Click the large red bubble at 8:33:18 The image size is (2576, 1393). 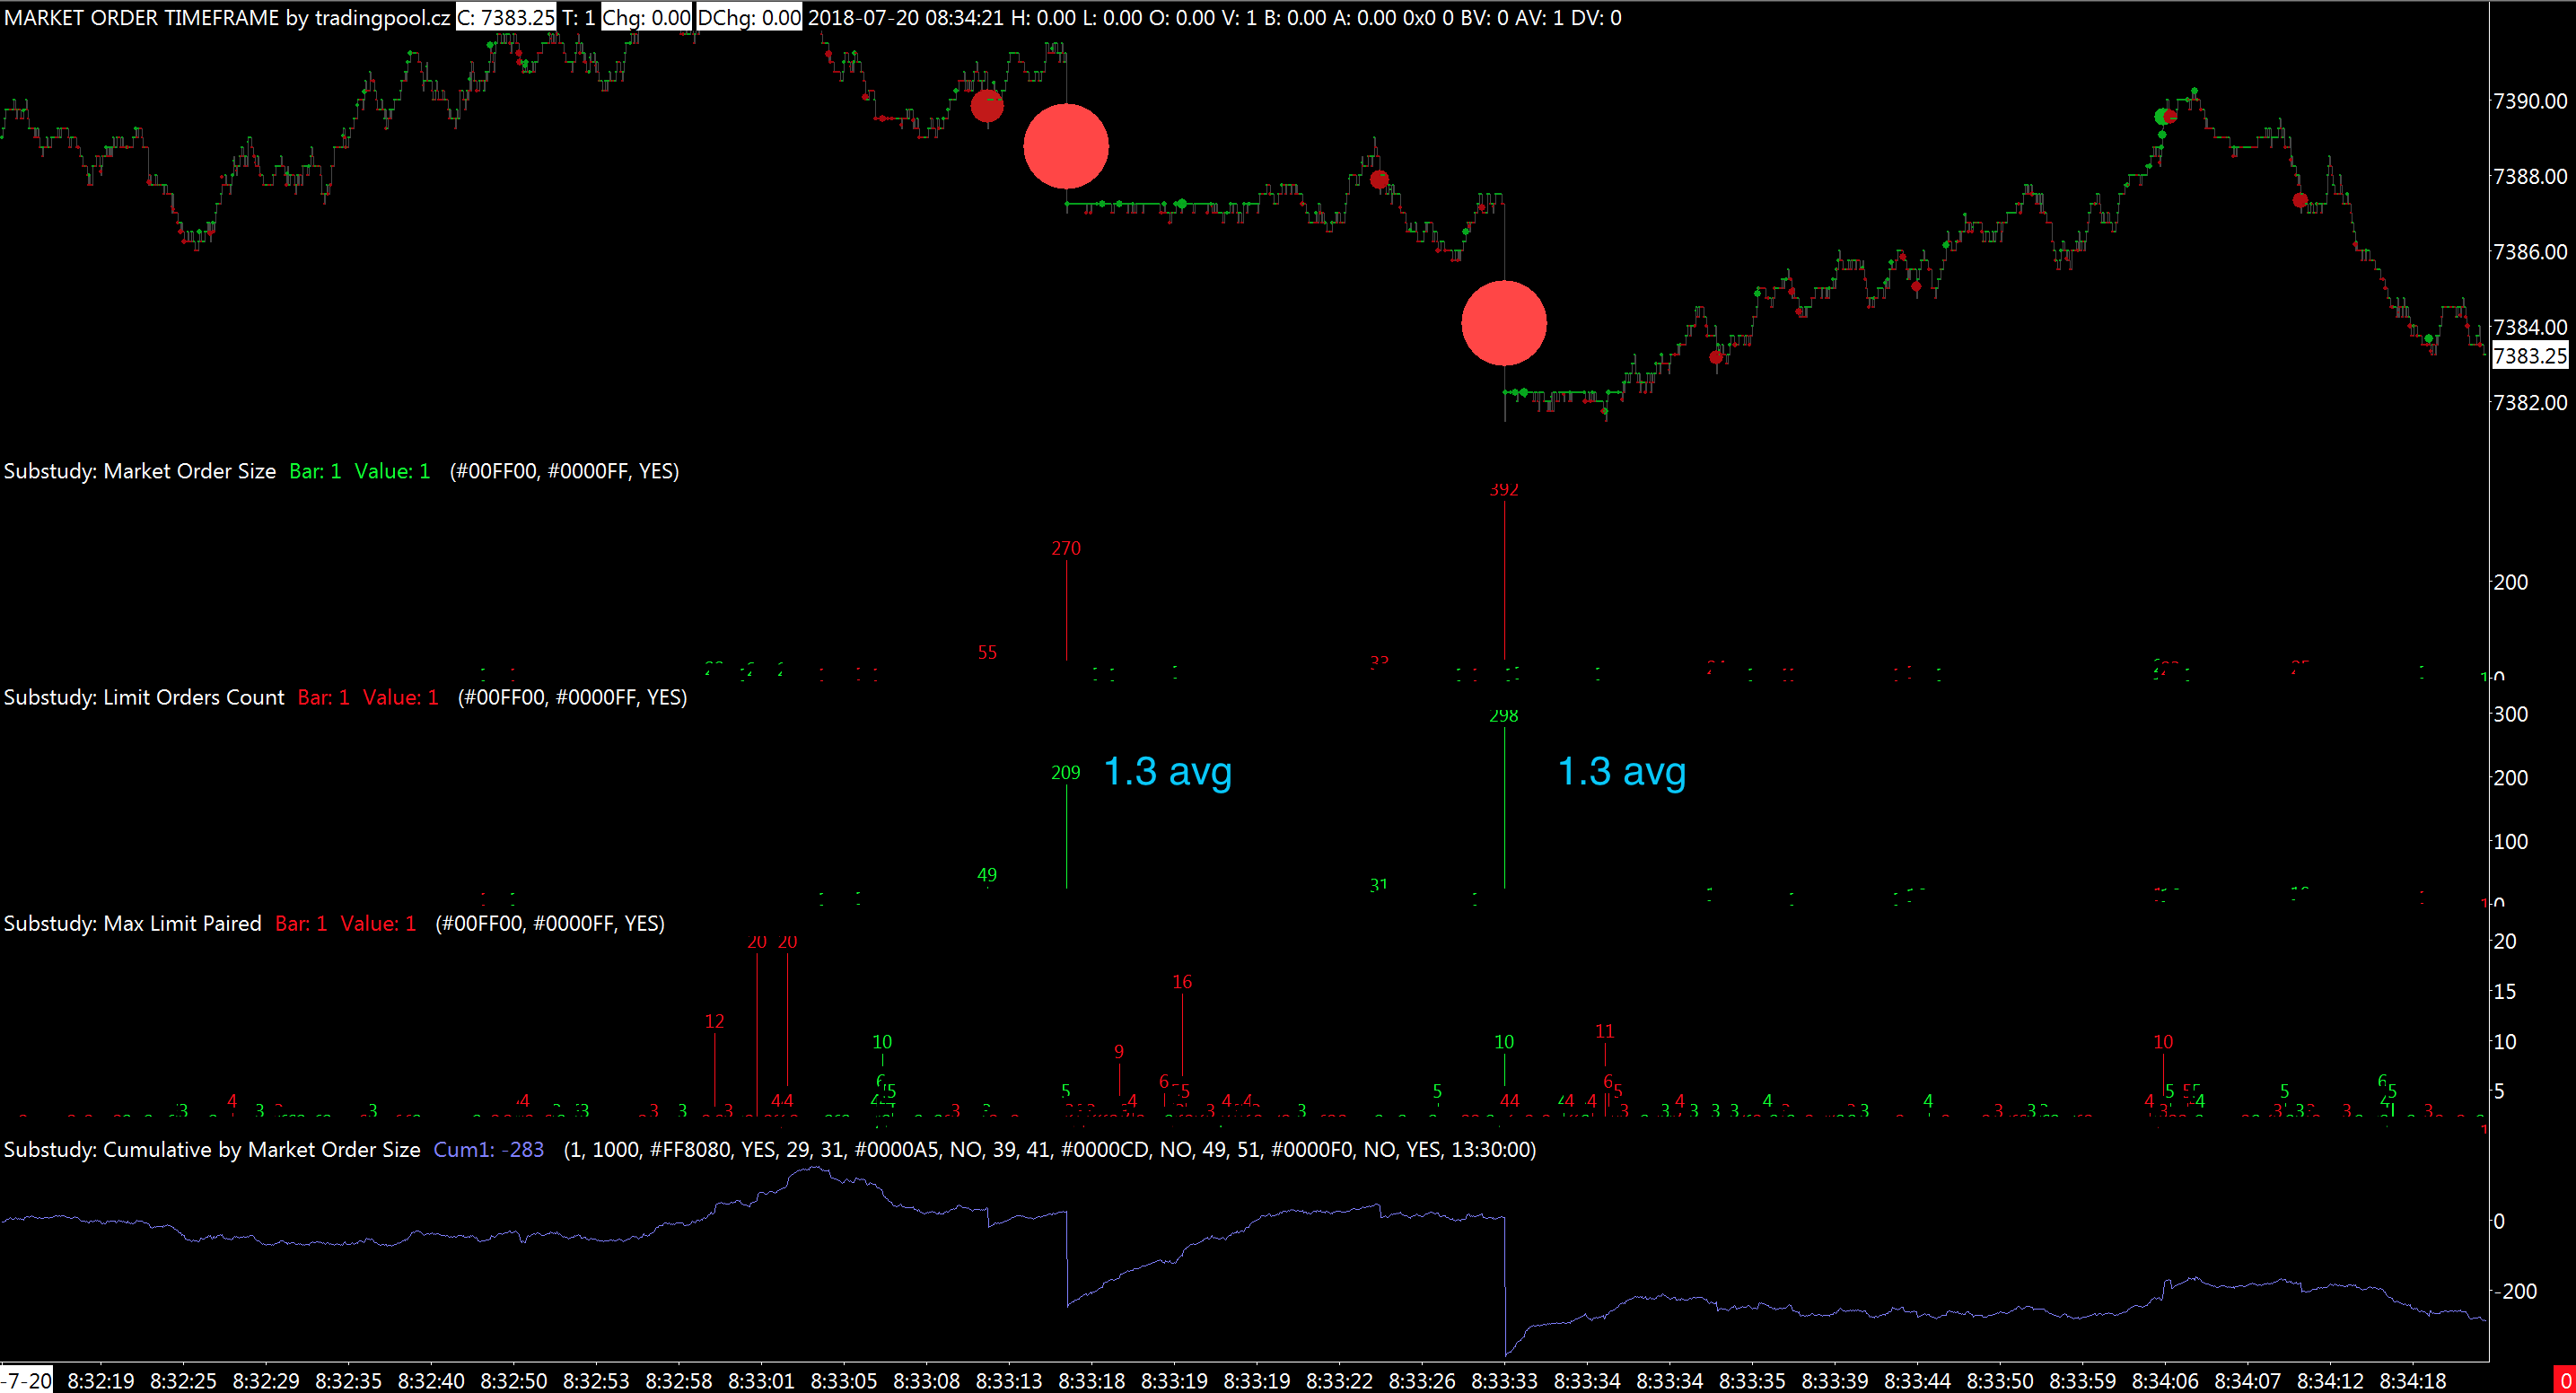coord(1066,146)
